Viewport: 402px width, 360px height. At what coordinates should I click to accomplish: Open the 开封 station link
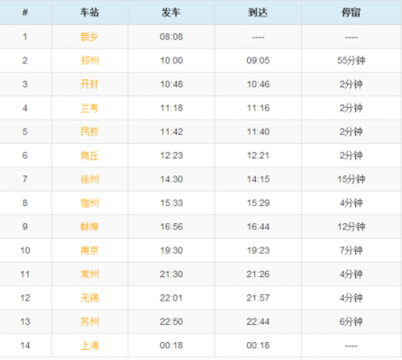89,84
